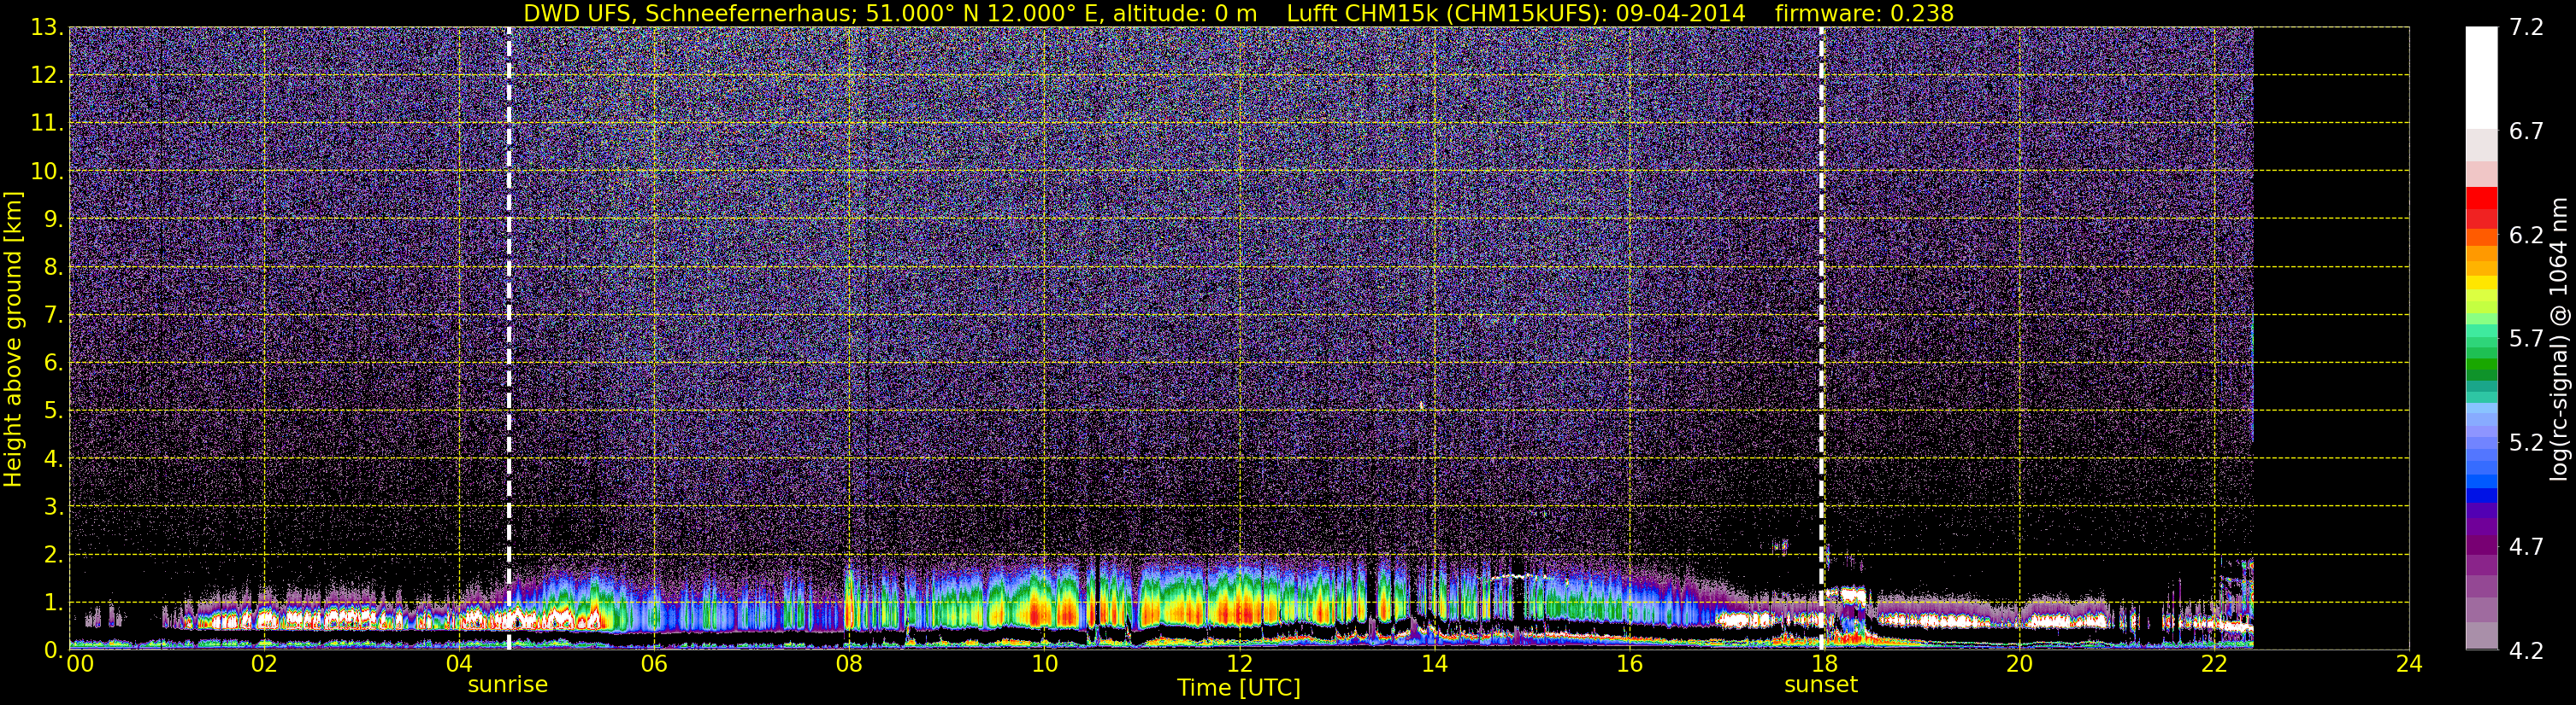Click the 'Time [UTC]' axis label
The image size is (2576, 705).
point(1239,688)
